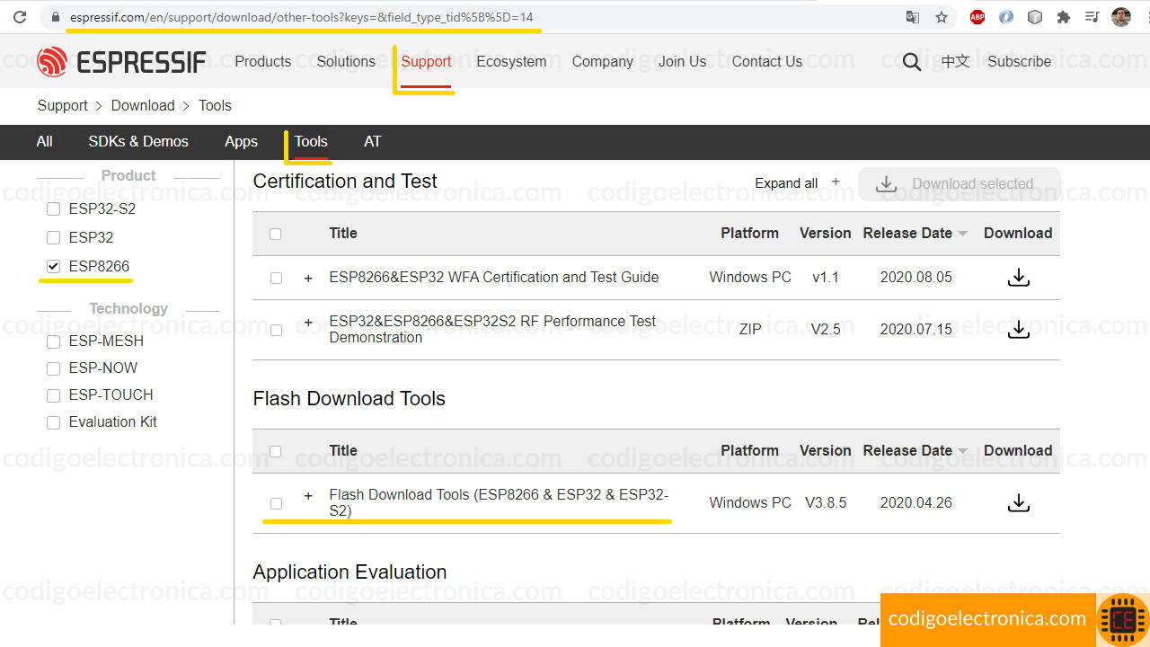
Task: Click the Espressif logo
Action: click(x=121, y=61)
